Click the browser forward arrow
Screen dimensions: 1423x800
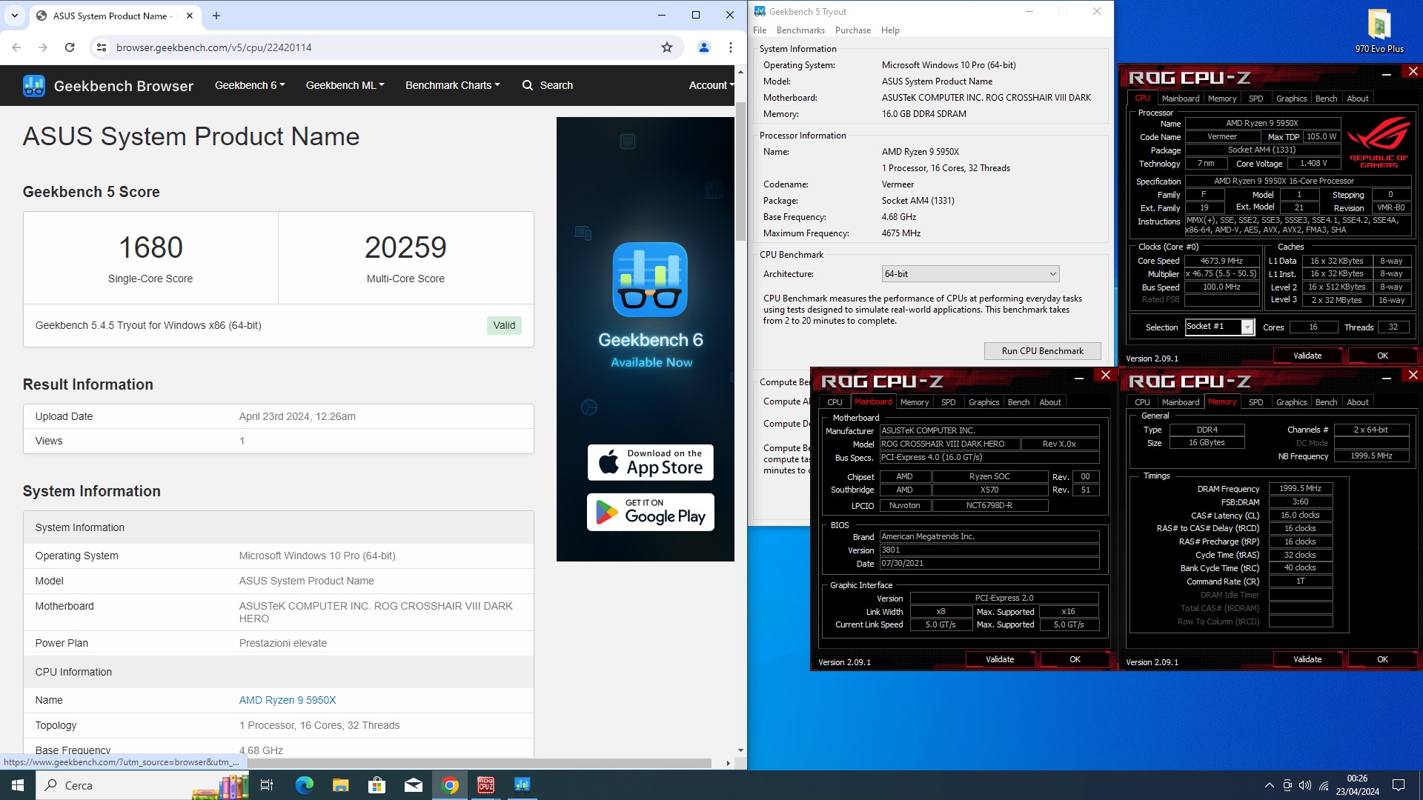(x=43, y=47)
